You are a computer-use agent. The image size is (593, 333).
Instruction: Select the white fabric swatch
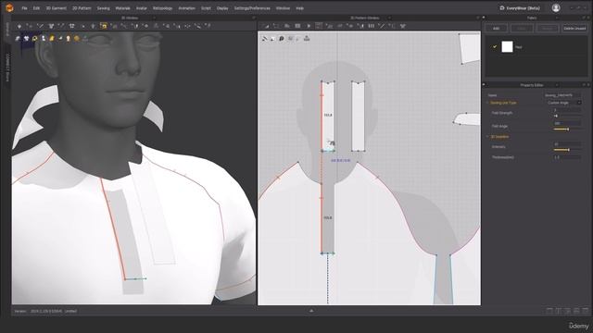tap(507, 47)
